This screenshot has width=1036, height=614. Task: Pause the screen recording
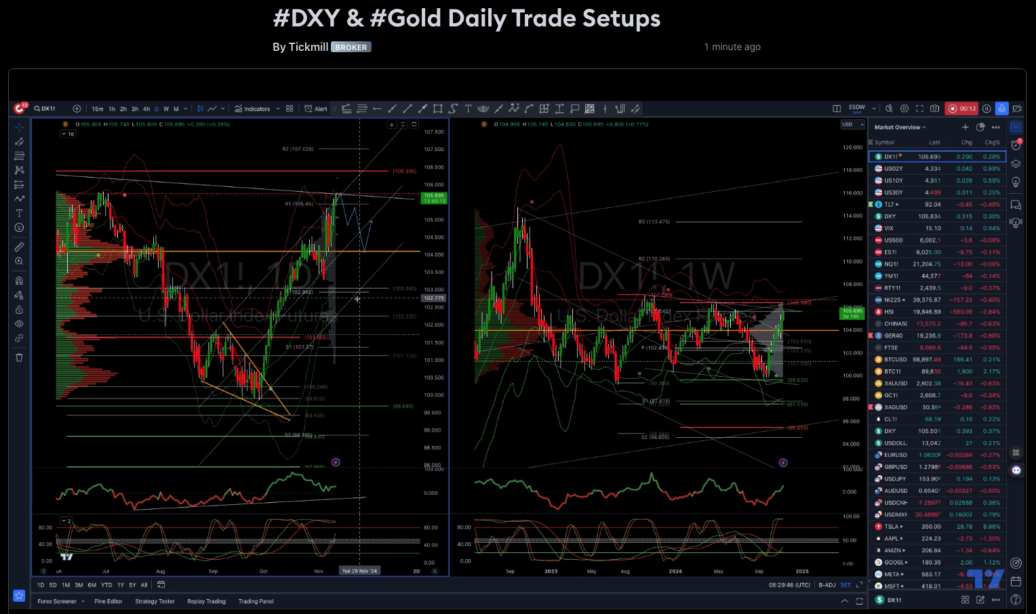tap(987, 108)
